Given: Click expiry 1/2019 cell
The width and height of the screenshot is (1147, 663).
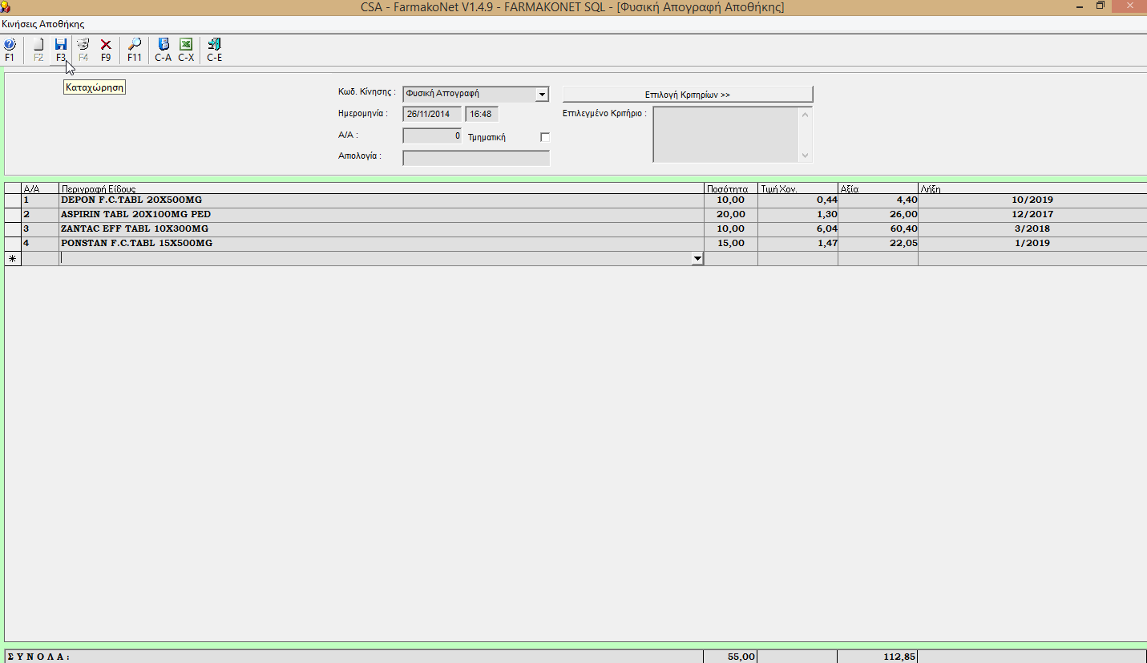Looking at the screenshot, I should [x=1032, y=244].
